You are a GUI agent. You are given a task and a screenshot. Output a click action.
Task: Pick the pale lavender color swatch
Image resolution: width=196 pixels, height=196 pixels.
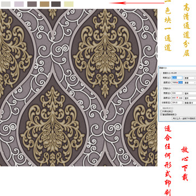pos(19,4)
